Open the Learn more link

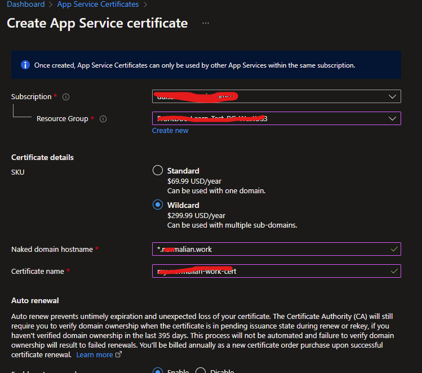click(94, 355)
